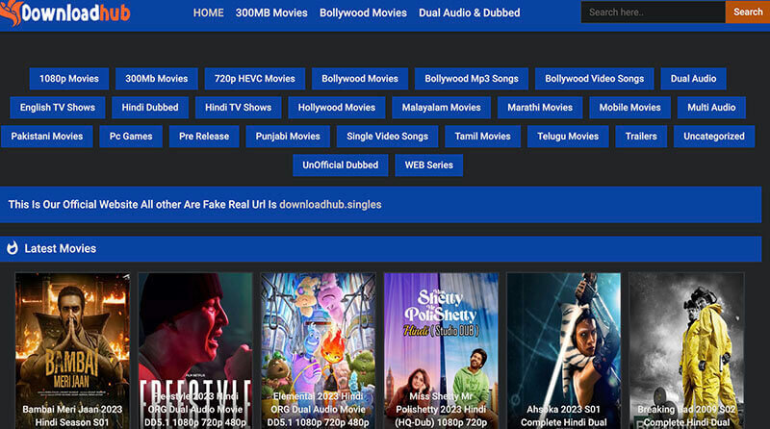770x429 pixels.
Task: Open the HOME menu item
Action: [208, 13]
